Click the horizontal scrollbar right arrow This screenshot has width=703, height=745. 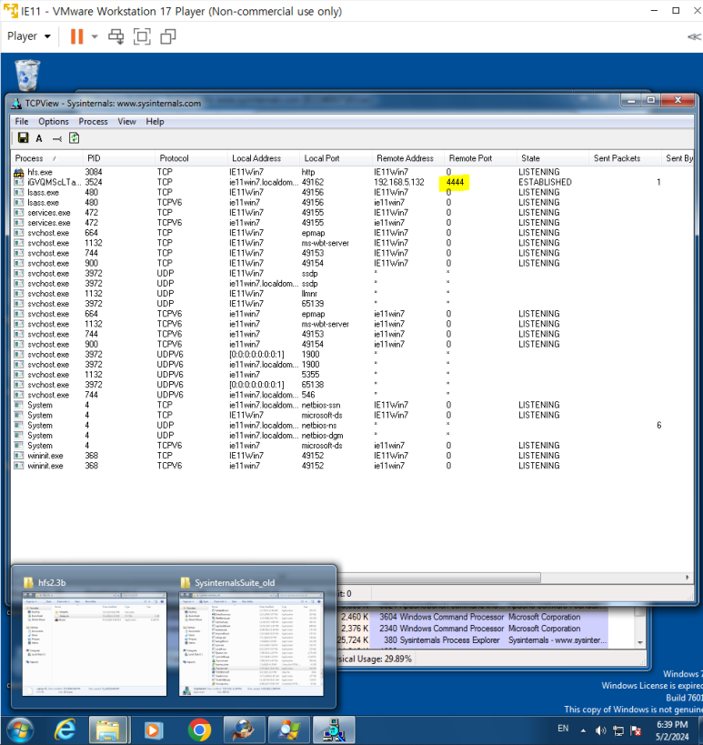[688, 578]
